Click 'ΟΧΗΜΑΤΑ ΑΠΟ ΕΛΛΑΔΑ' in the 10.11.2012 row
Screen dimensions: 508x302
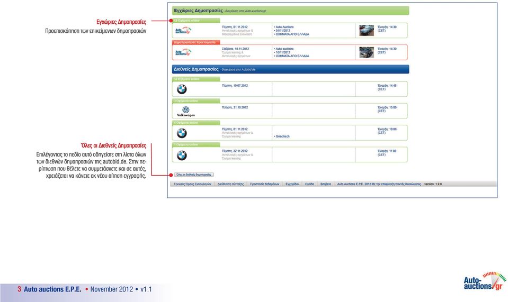[291, 56]
